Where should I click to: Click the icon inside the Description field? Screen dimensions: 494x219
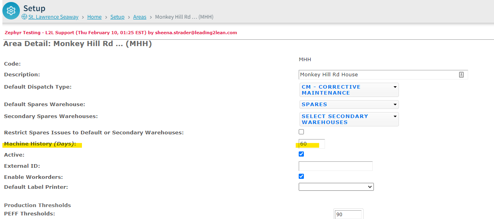461,74
